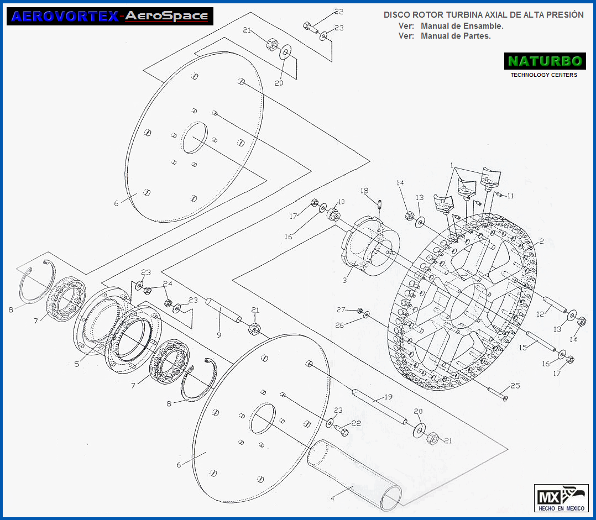Select the spacer drawing, part 12
Viewport: 596px width, 520px height.
pyautogui.click(x=554, y=303)
